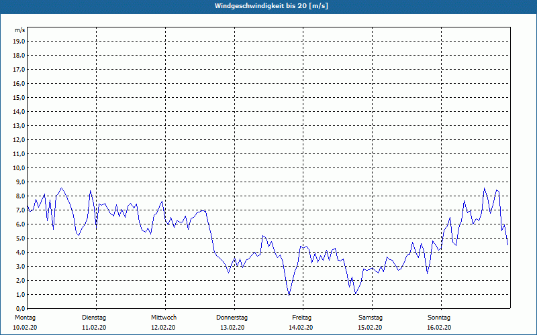Click the 15.02.20 date label
Viewport: 537px width, 335px height.
coord(370,328)
